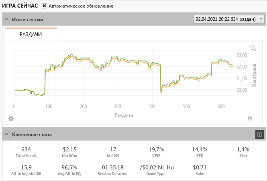The width and height of the screenshot is (267, 181).
Task: Click the 3Bet stat value
Action: (x=243, y=150)
